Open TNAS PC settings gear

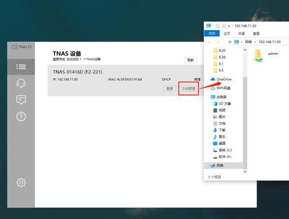point(21,182)
